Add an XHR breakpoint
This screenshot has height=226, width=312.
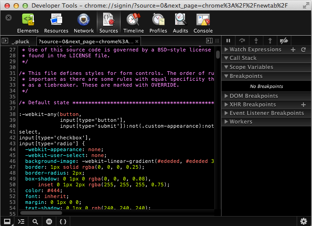(303, 105)
